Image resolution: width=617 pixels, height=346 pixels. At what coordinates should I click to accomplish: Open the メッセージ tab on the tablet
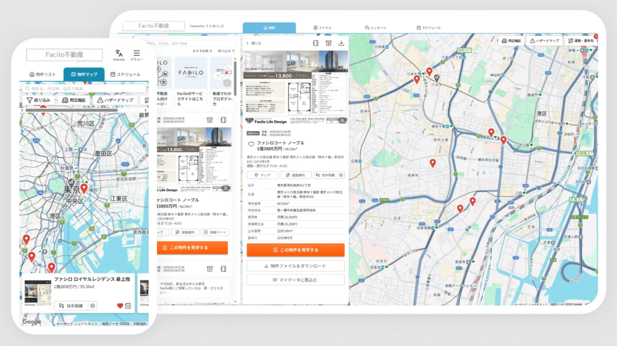tap(375, 28)
